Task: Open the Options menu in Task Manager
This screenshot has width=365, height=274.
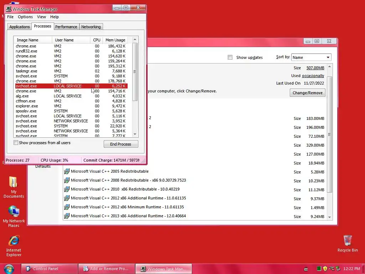Action: [25, 17]
